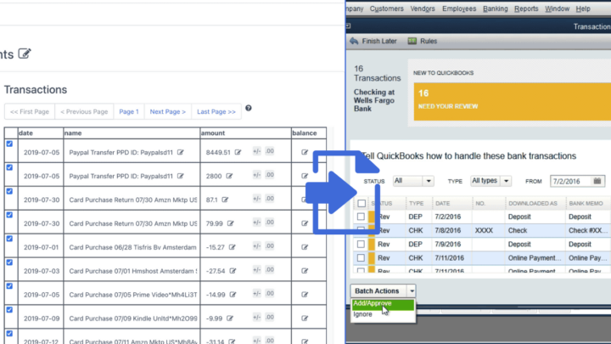Viewport: 611px width, 344px height.
Task: Open the Employees menu
Action: (x=459, y=8)
